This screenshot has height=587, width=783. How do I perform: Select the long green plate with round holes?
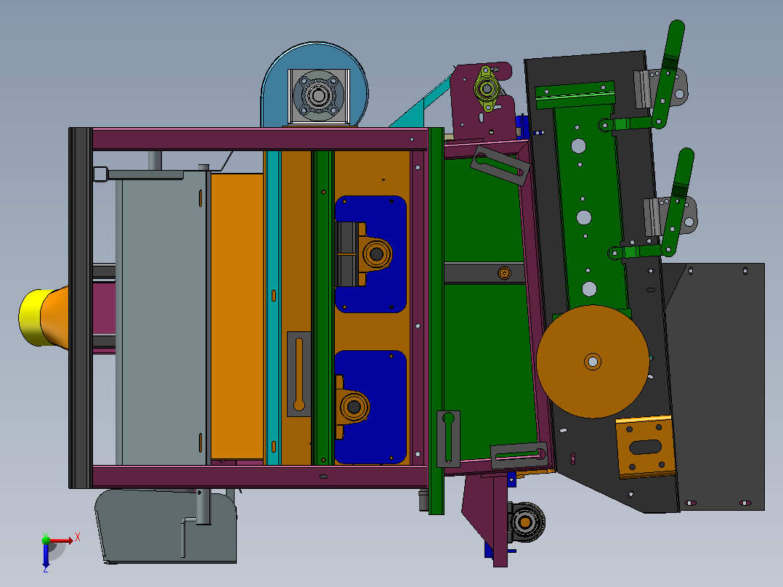coord(590,207)
